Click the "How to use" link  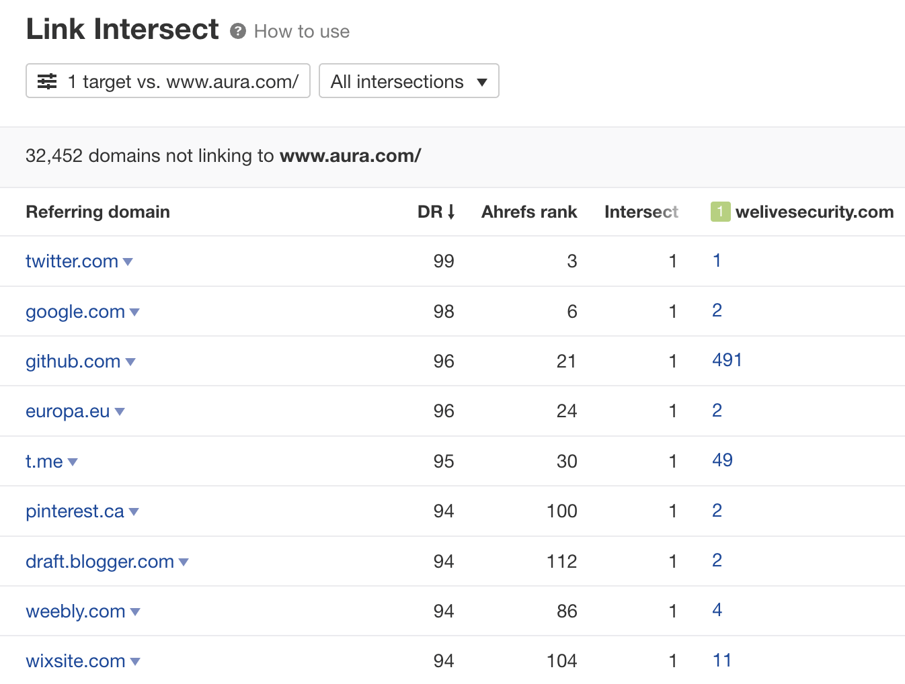click(301, 31)
